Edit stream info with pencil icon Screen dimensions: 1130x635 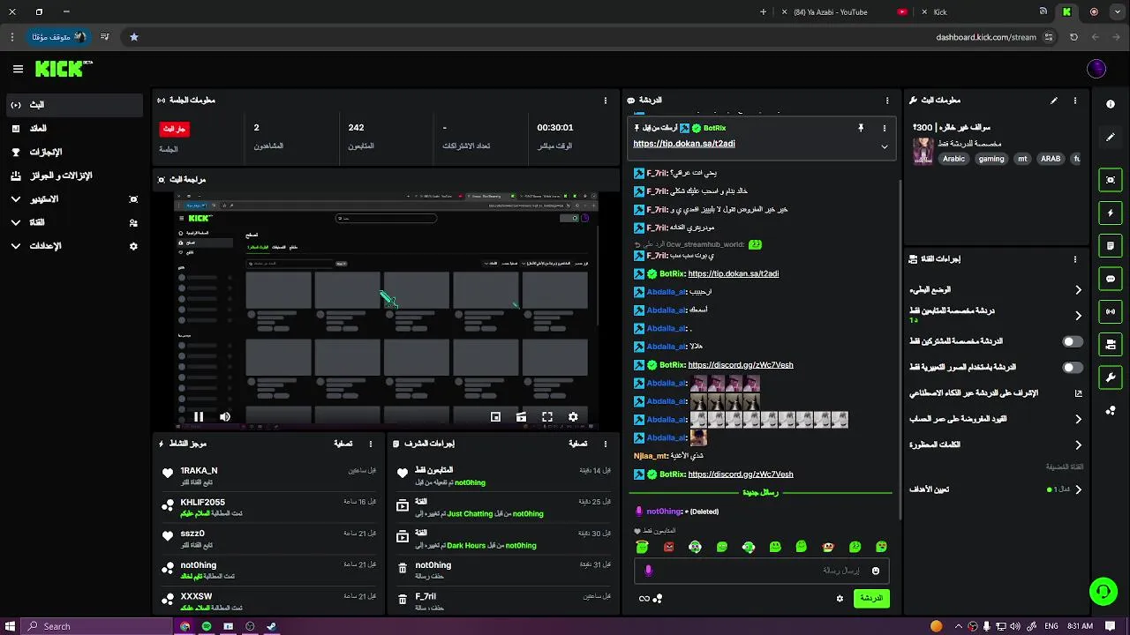click(x=1053, y=101)
